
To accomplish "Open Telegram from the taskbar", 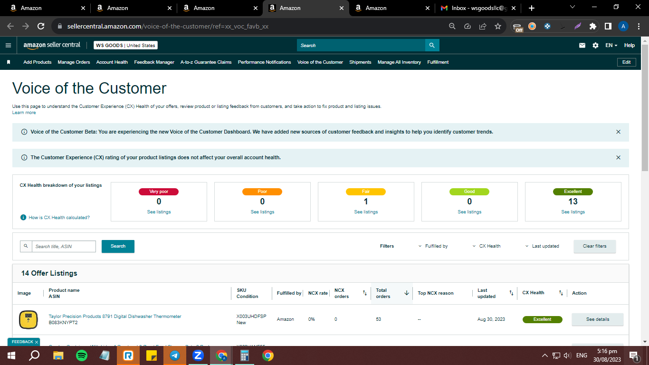I will (175, 355).
